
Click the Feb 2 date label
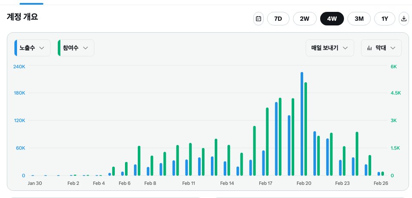pos(73,183)
